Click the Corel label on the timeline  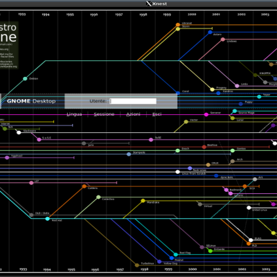click(186, 91)
